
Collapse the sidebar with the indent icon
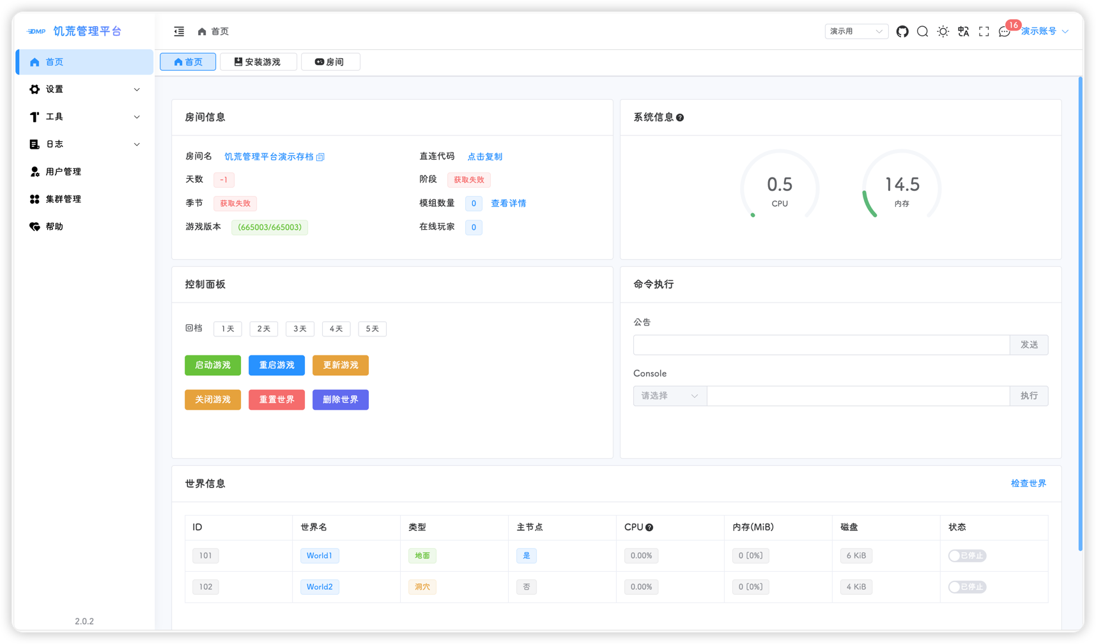179,31
